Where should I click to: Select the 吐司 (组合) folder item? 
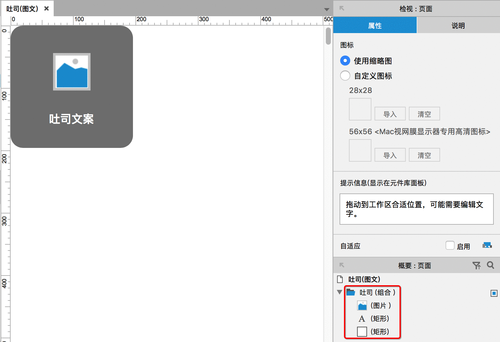(371, 292)
